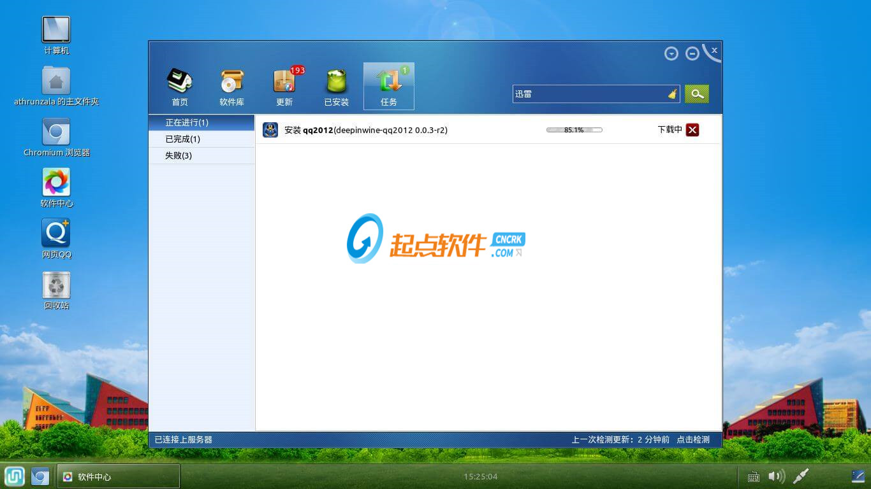The width and height of the screenshot is (871, 489).
Task: Select 正在进行(1) in the sidebar
Action: tap(201, 122)
